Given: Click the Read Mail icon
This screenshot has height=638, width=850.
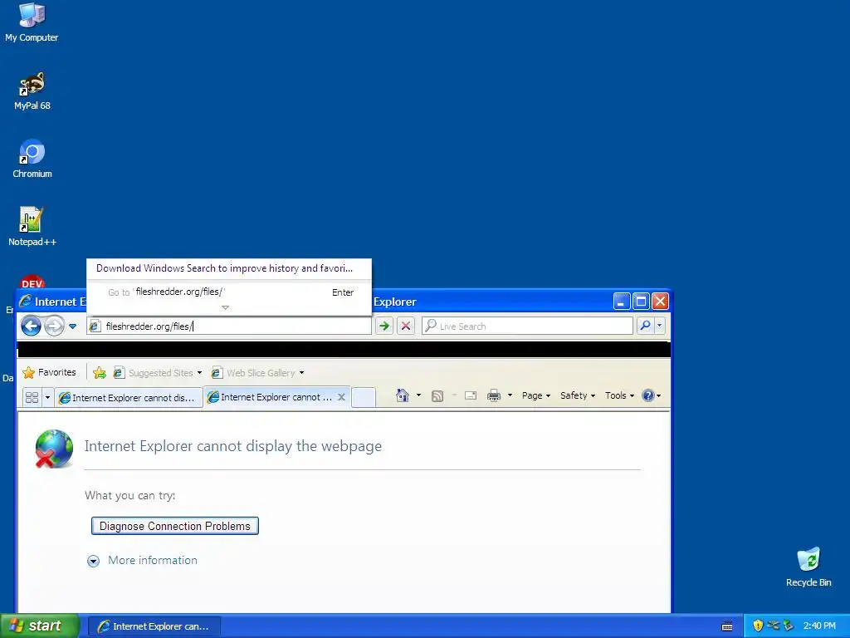Looking at the screenshot, I should [471, 395].
